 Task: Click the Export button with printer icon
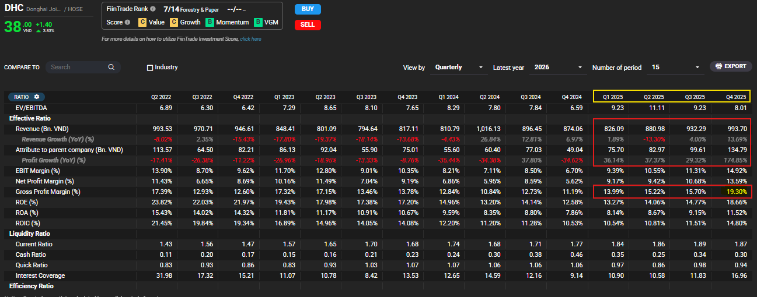tap(731, 66)
